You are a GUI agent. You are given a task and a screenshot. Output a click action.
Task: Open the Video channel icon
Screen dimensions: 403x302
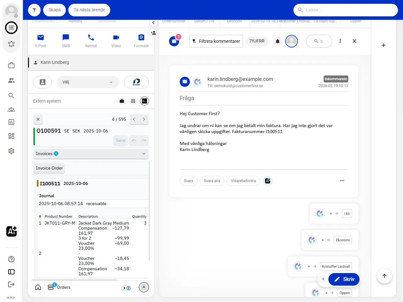116,37
